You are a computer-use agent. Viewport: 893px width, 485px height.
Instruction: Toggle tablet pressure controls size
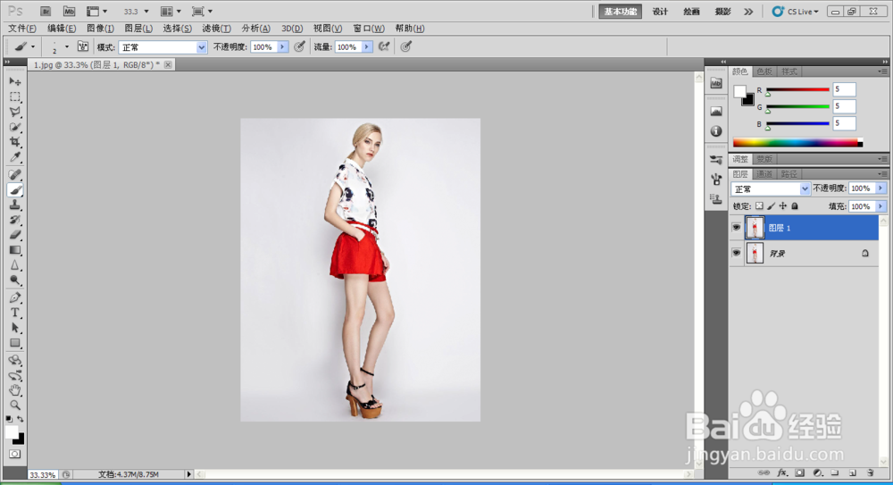pos(405,46)
